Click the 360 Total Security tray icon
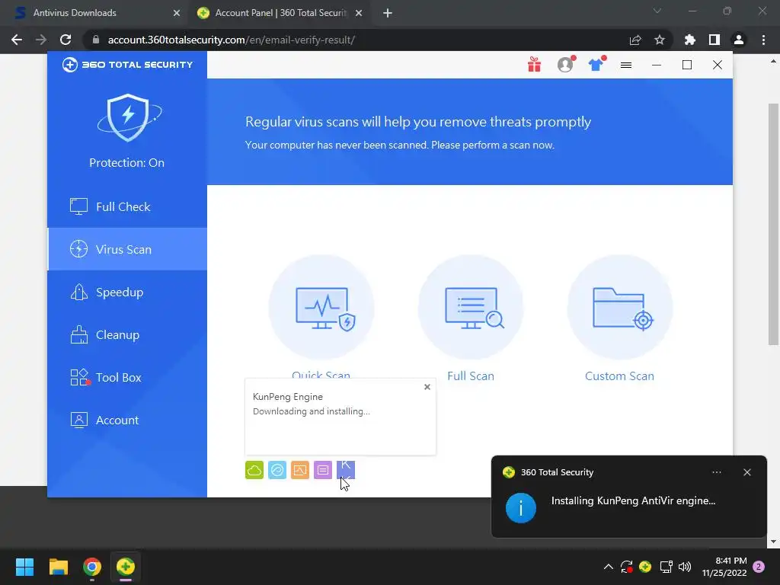The image size is (780, 585). pos(645,567)
